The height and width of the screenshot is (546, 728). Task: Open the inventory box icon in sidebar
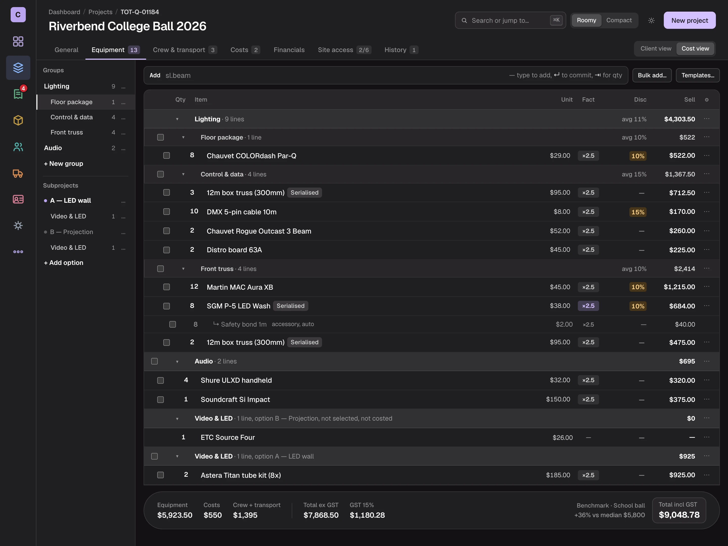coord(18,121)
